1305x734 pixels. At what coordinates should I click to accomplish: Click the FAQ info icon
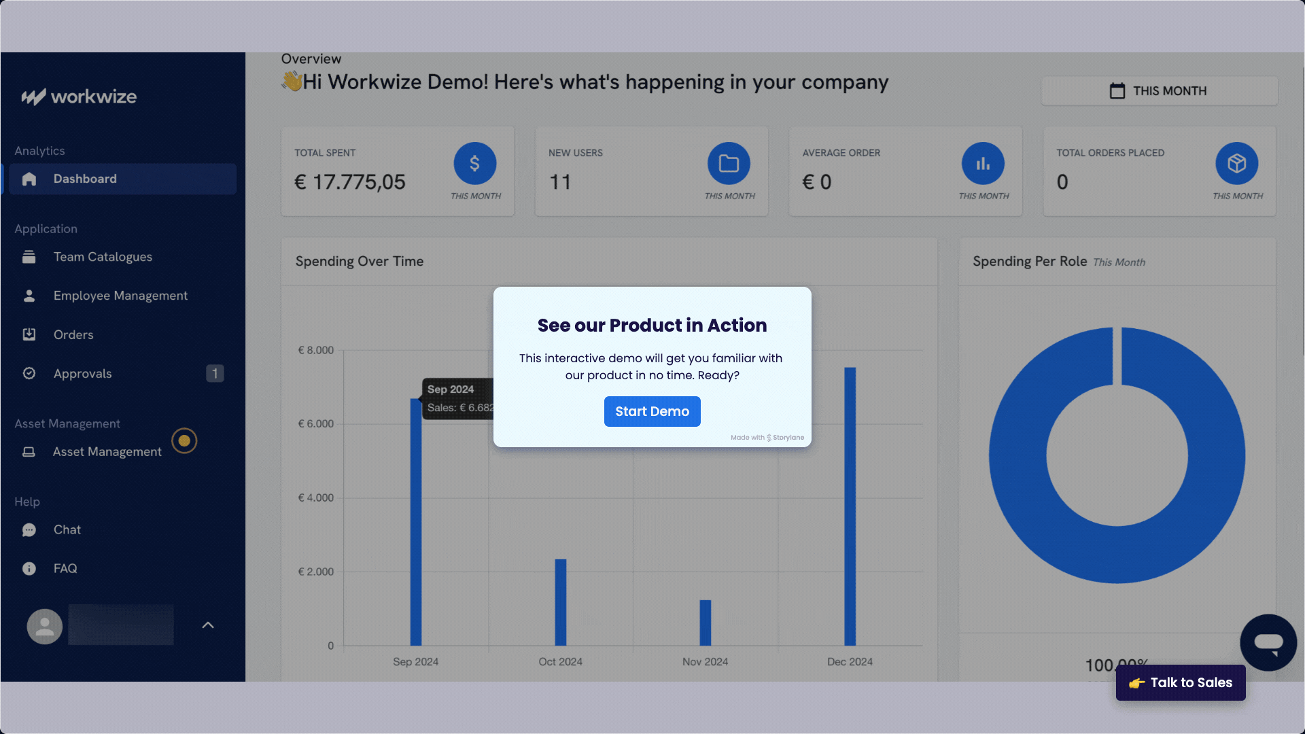29,569
